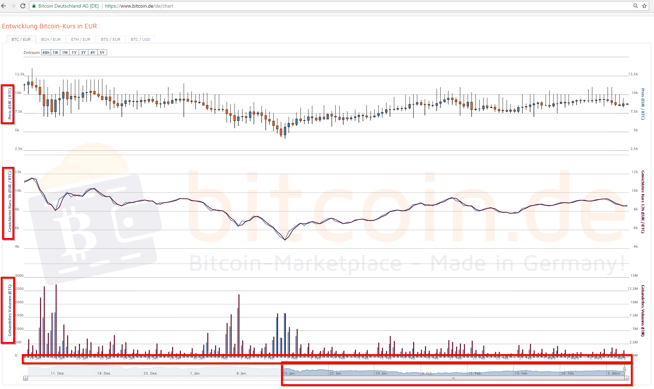Image resolution: width=654 pixels, height=389 pixels.
Task: Select the 5Y period button
Action: click(101, 52)
